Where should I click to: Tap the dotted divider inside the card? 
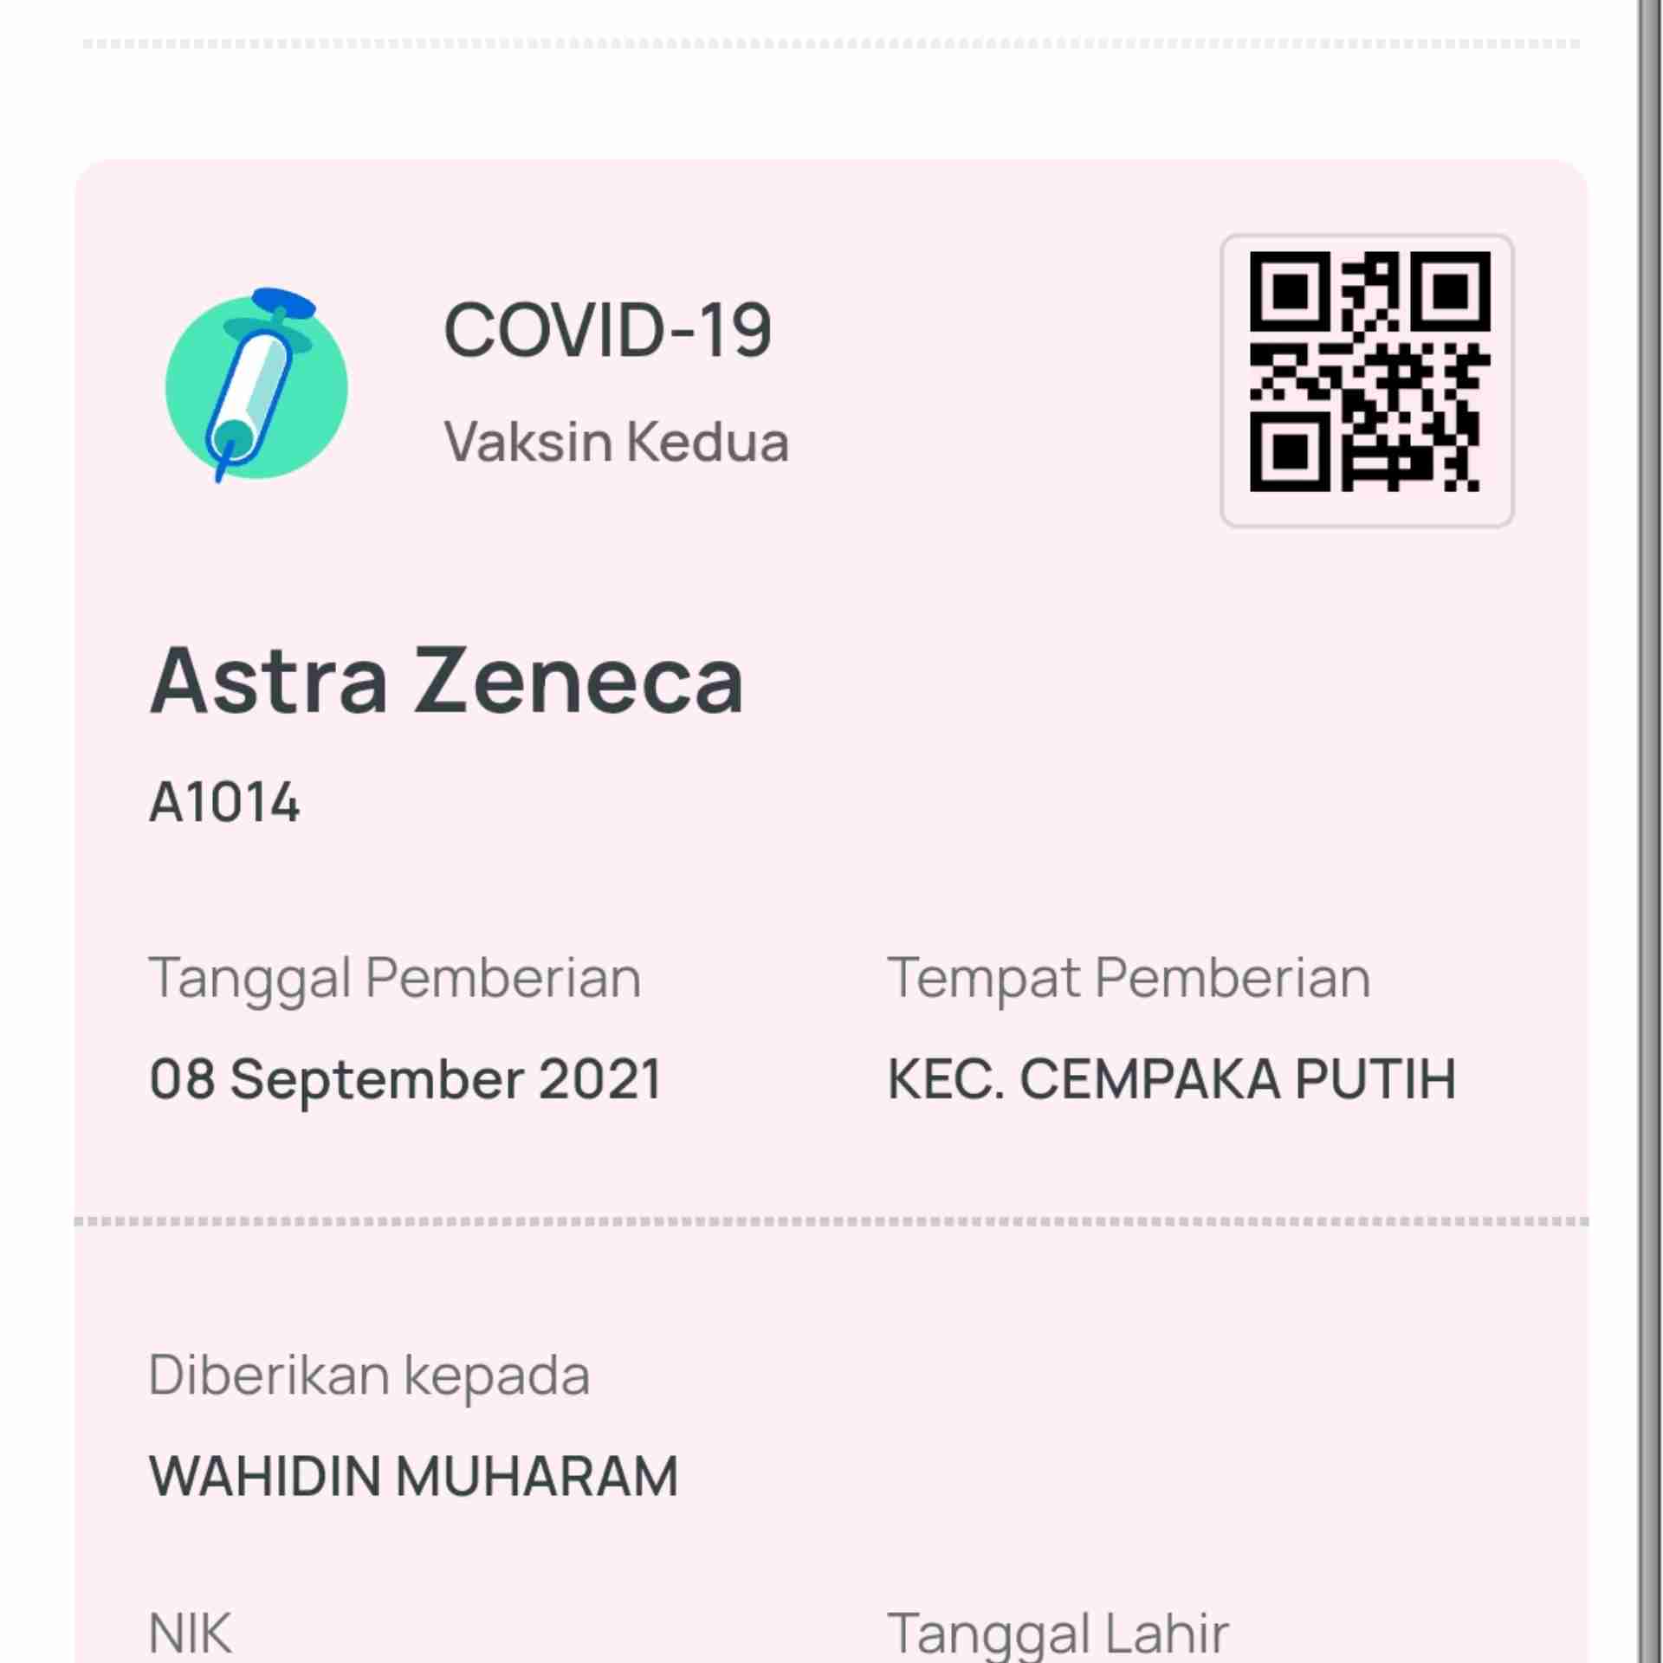point(831,1221)
